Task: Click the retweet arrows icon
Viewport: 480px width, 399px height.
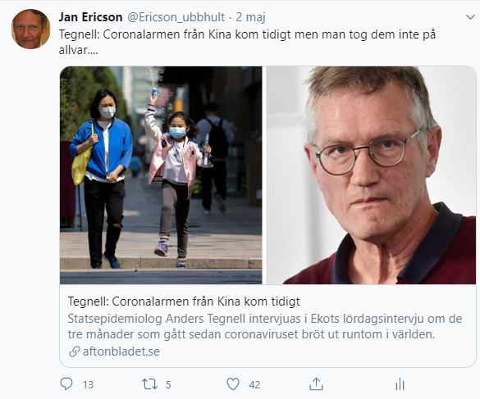Action: tap(149, 384)
